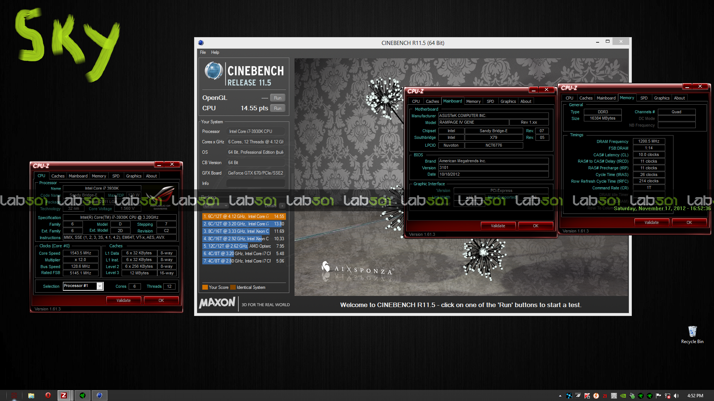Open Memory tab in Mainboard CPU-Z window
Screen dimensions: 714x401
tap(473, 101)
